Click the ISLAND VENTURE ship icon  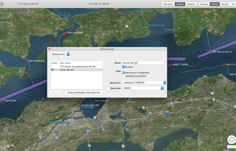[79, 105]
